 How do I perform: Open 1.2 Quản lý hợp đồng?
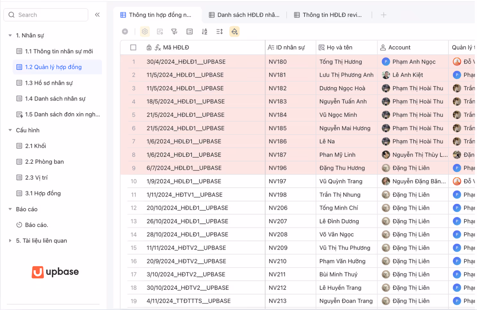click(57, 67)
